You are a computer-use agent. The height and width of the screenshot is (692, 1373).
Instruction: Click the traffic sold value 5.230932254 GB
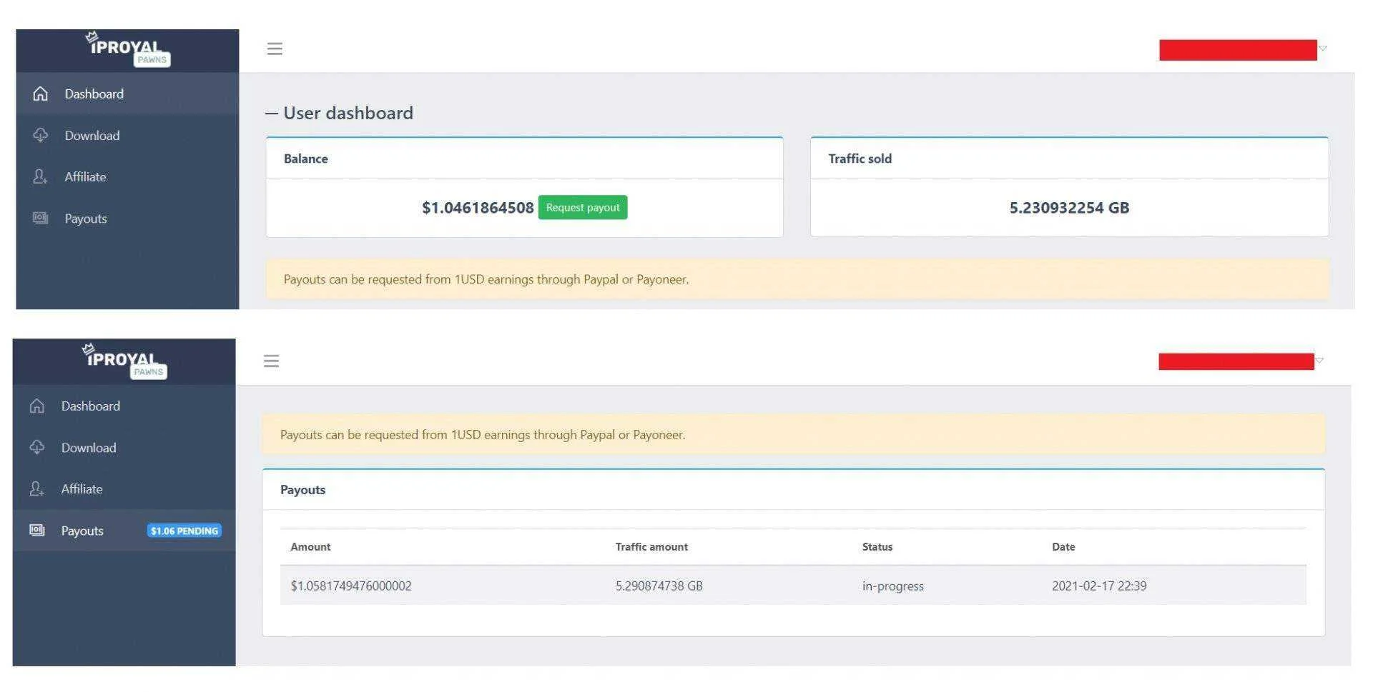[1069, 208]
